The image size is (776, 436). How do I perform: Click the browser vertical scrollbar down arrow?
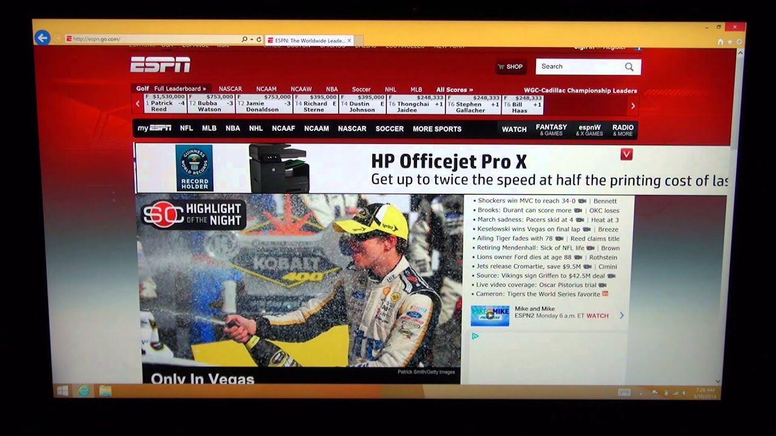pyautogui.click(x=718, y=380)
